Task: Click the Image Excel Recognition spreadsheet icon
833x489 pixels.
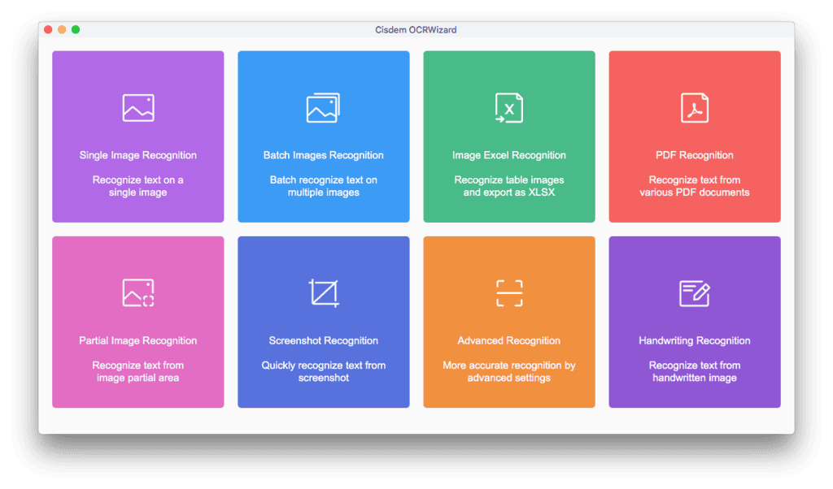Action: 509,108
